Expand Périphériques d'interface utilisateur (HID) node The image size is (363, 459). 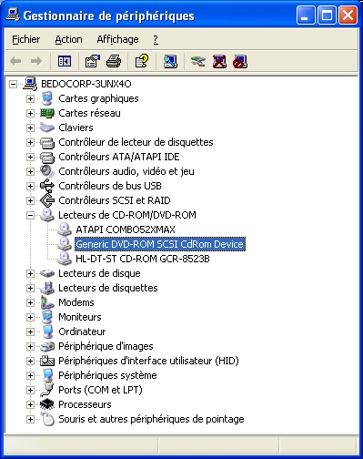click(x=30, y=361)
